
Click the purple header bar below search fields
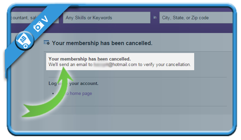click(122, 29)
